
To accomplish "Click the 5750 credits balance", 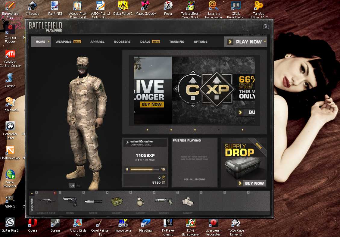I will 156,182.
